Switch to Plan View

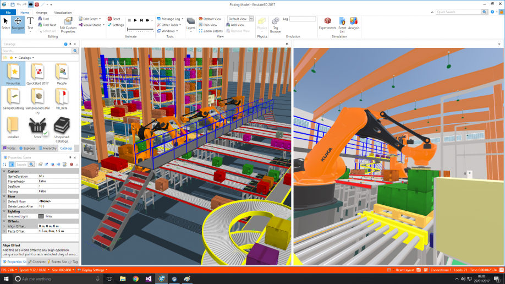pyautogui.click(x=208, y=25)
